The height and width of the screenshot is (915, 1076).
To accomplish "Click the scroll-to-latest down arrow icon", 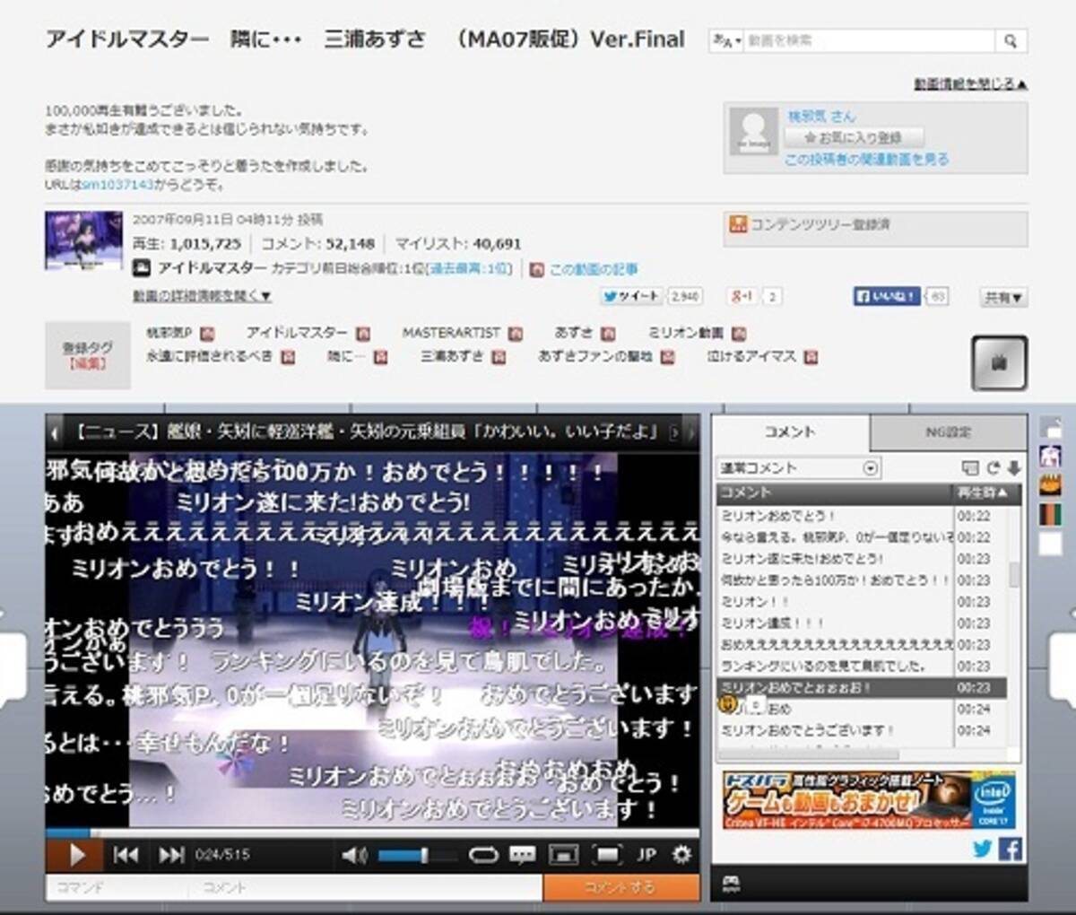I will click(x=1013, y=468).
